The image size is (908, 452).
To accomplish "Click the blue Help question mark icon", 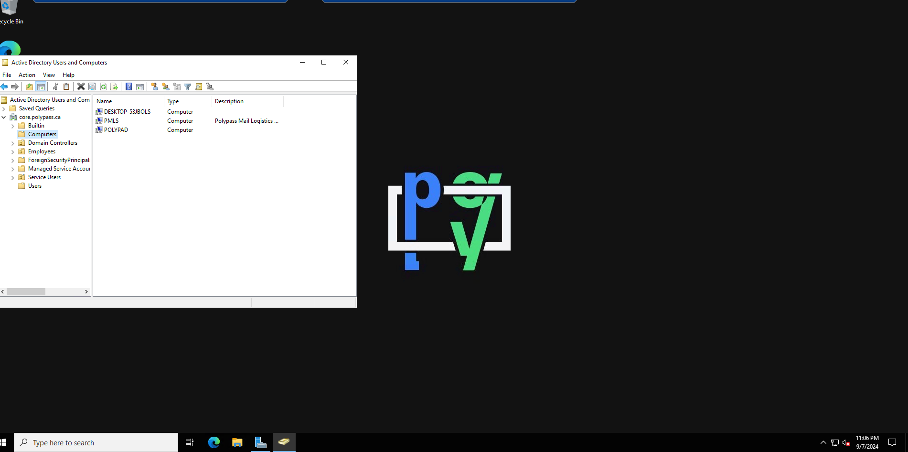I will click(x=129, y=86).
